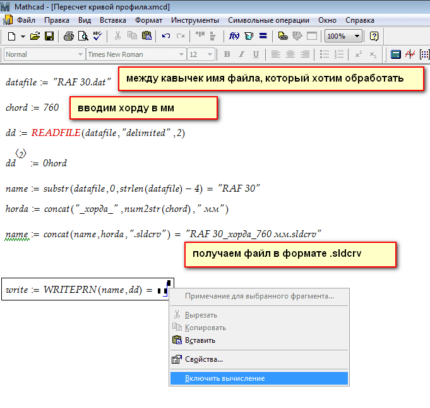Screen dimensions: 430x408
Task: Toggle Underline formatting
Action: click(256, 54)
